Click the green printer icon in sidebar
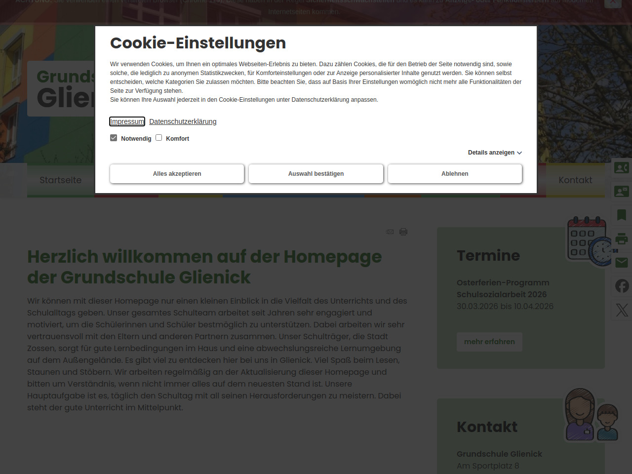Screen dimensions: 632x474 (x=621, y=239)
